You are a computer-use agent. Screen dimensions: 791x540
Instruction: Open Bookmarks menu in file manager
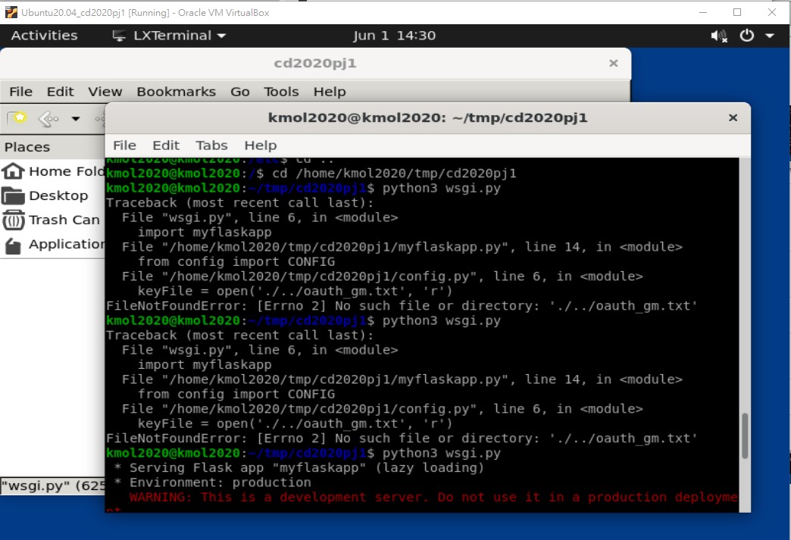tap(176, 92)
